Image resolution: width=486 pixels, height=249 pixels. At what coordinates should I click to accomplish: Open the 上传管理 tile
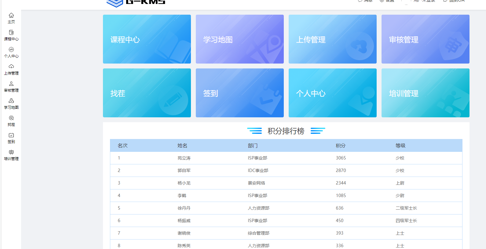(x=333, y=39)
